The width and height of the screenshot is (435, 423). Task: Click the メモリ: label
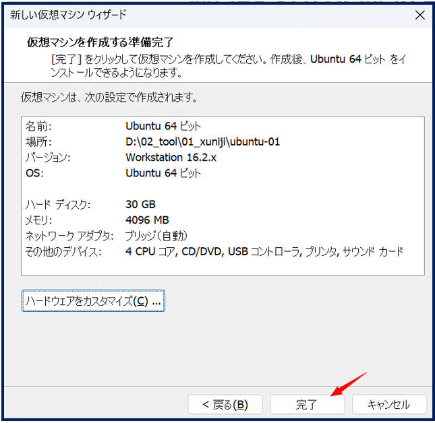coord(39,220)
